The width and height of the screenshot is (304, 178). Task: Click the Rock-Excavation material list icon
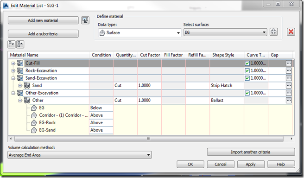click(x=20, y=70)
